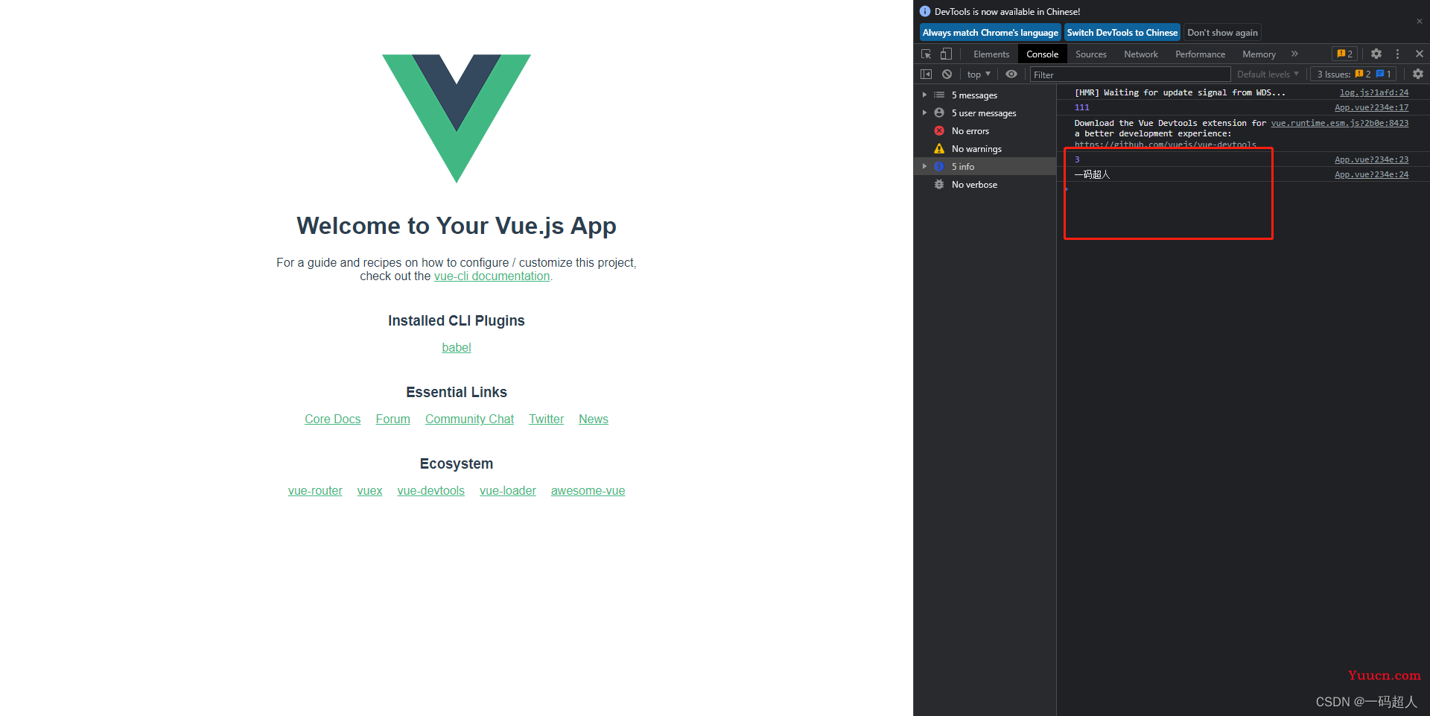Viewport: 1430px width, 716px height.
Task: Open the vuex ecosystem link
Action: pyautogui.click(x=369, y=490)
